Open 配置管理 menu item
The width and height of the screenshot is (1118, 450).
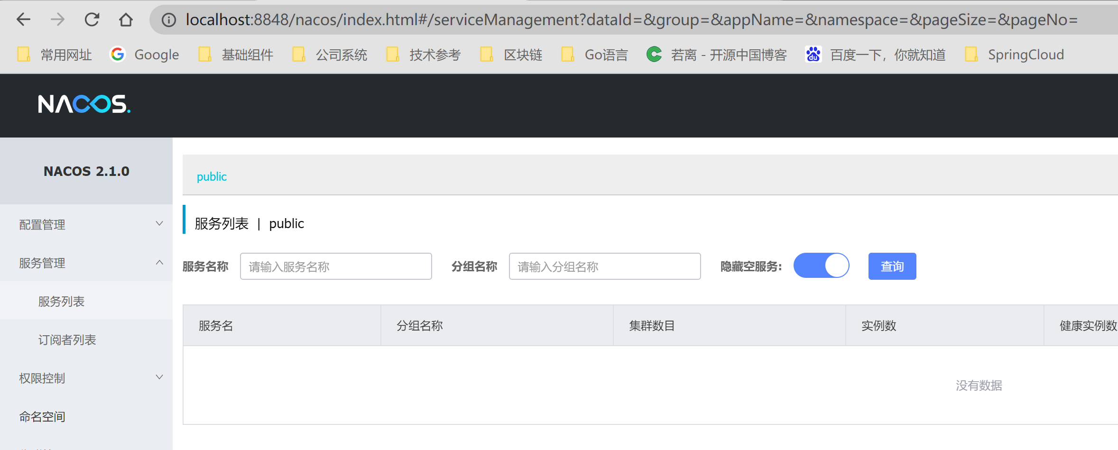click(x=86, y=224)
